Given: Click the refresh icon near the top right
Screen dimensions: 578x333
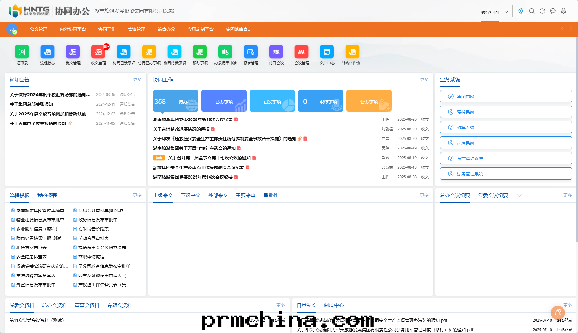Looking at the screenshot, I should click(542, 11).
